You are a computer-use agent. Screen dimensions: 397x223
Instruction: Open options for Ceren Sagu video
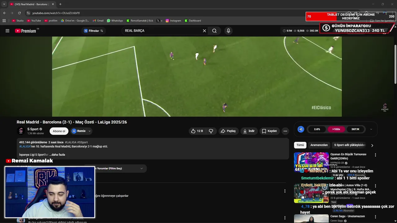(375, 217)
